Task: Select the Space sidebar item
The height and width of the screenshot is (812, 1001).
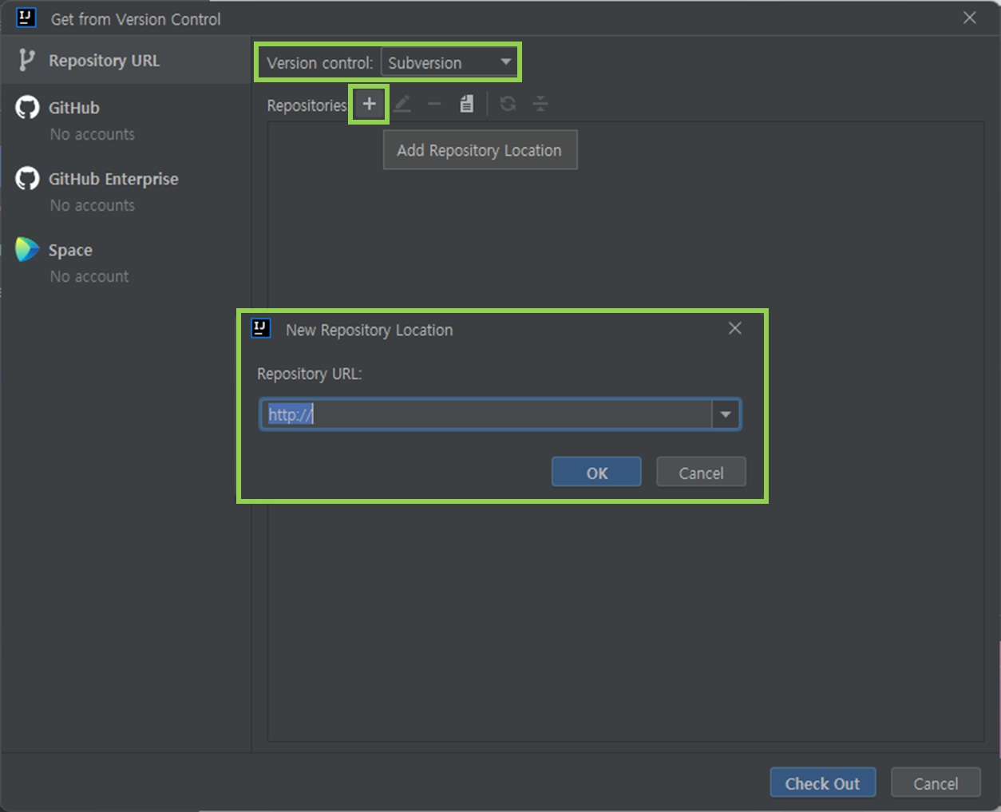Action: [125, 262]
